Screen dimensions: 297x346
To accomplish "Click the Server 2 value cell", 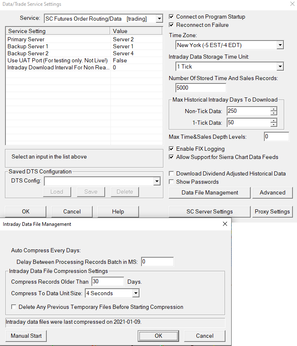I will [x=123, y=39].
